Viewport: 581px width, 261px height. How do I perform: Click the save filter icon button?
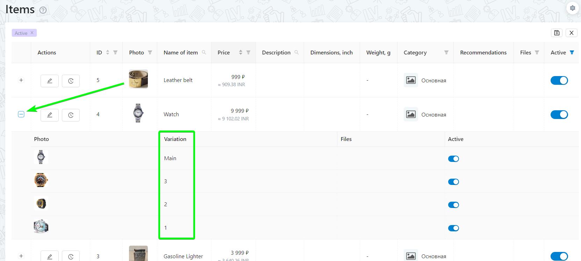(557, 33)
